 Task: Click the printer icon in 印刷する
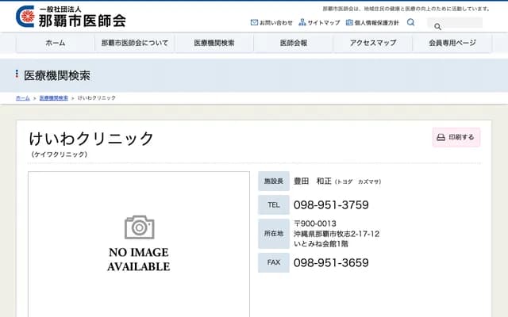[x=441, y=137]
